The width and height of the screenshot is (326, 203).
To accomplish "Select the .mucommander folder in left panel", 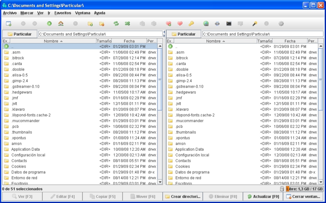I will pyautogui.click(x=25, y=121).
